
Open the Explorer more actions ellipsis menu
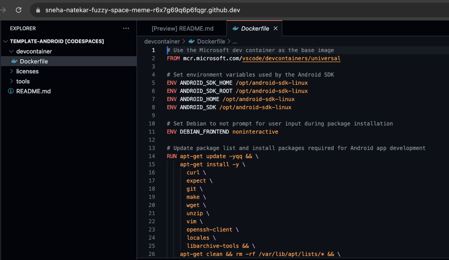pos(126,28)
